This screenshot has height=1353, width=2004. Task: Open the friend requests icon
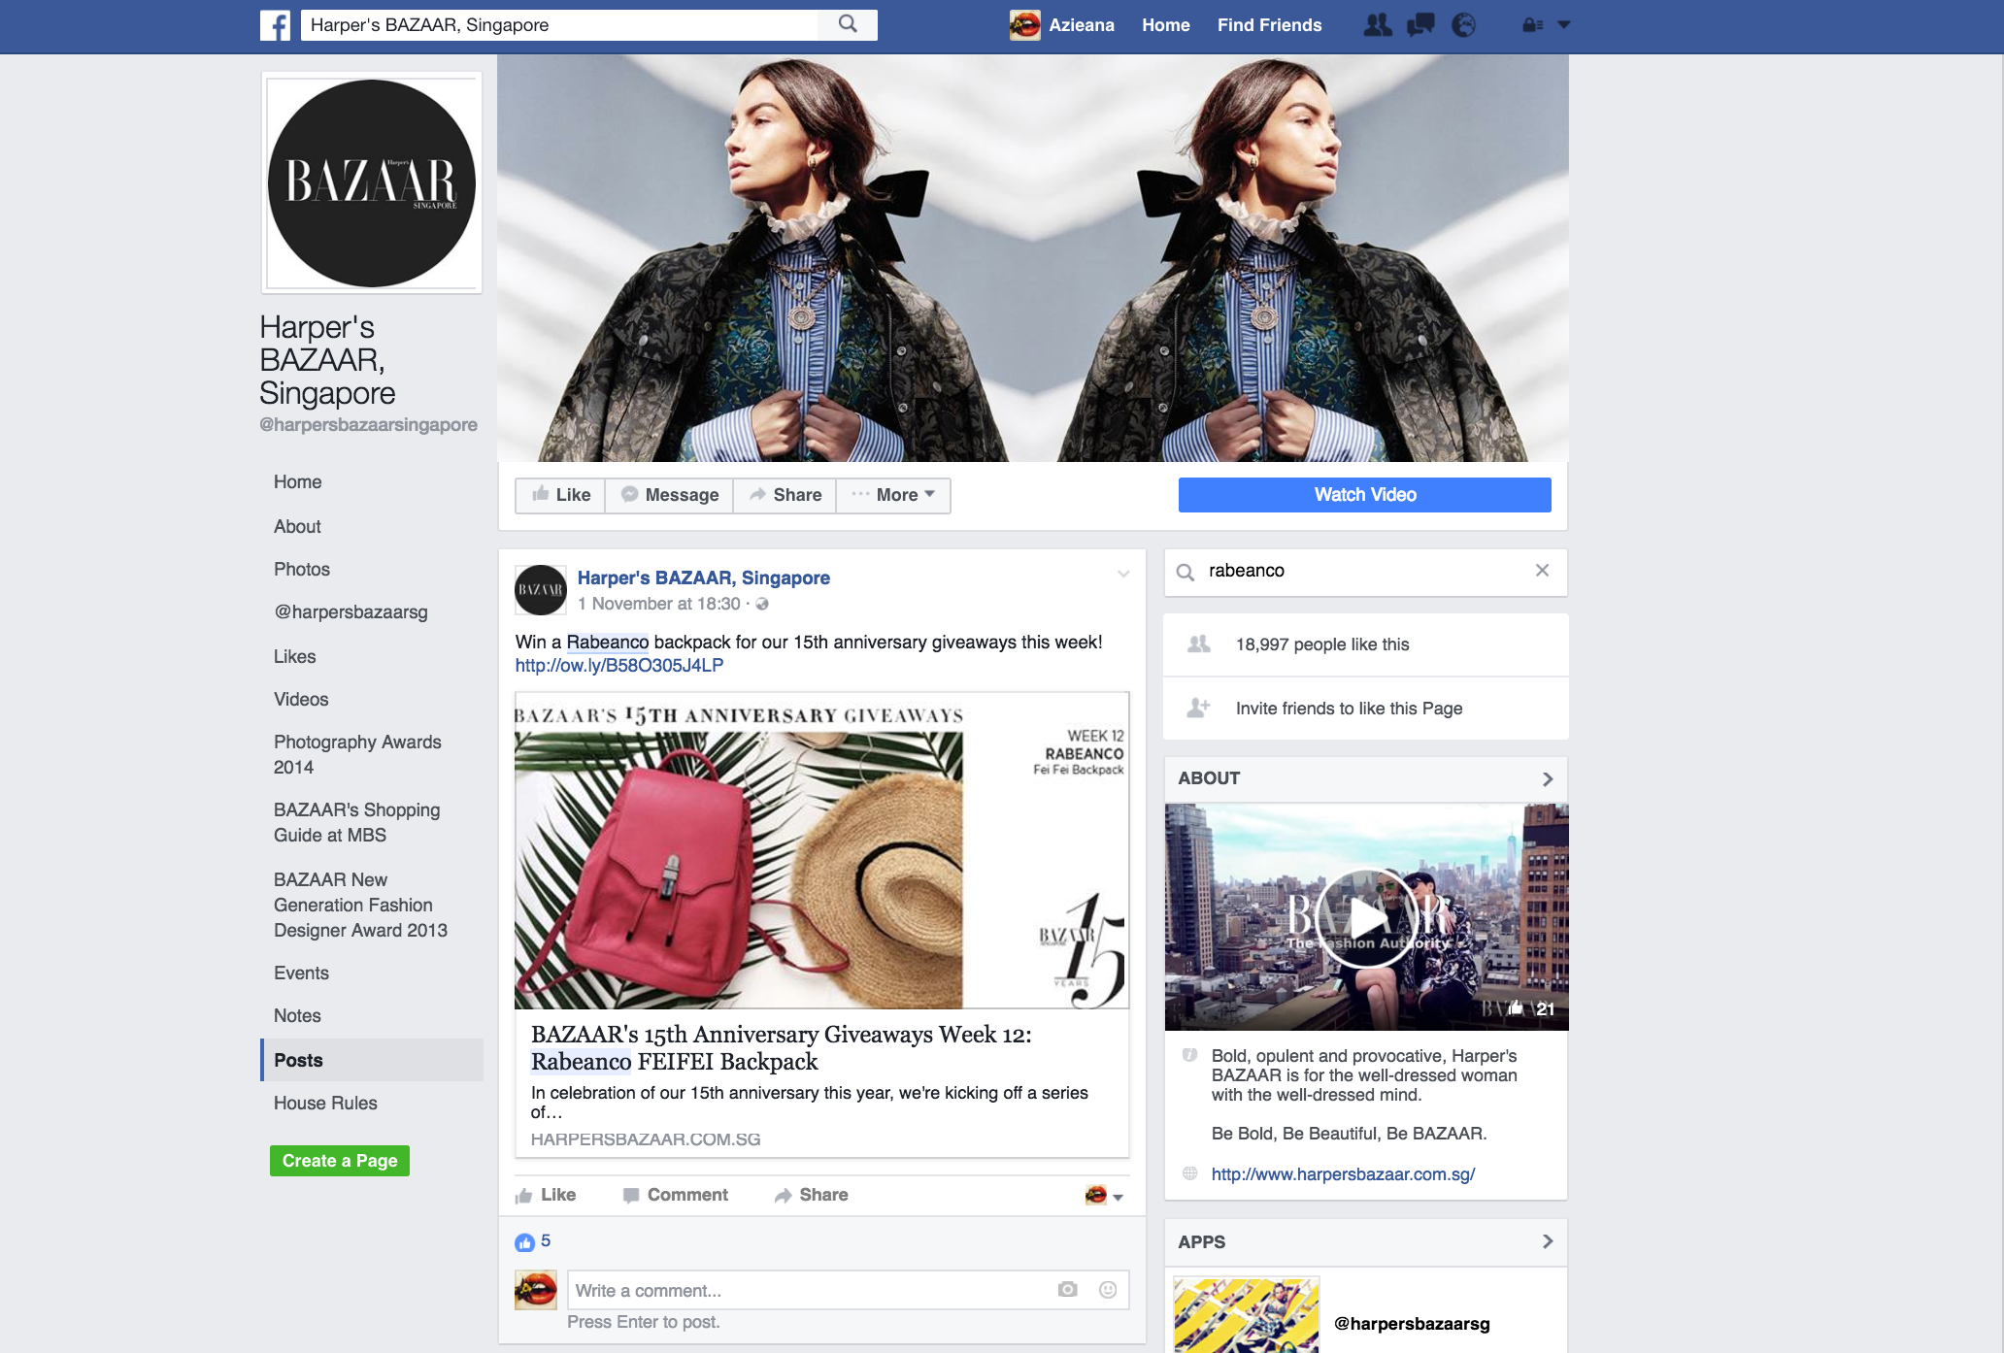pos(1377,25)
